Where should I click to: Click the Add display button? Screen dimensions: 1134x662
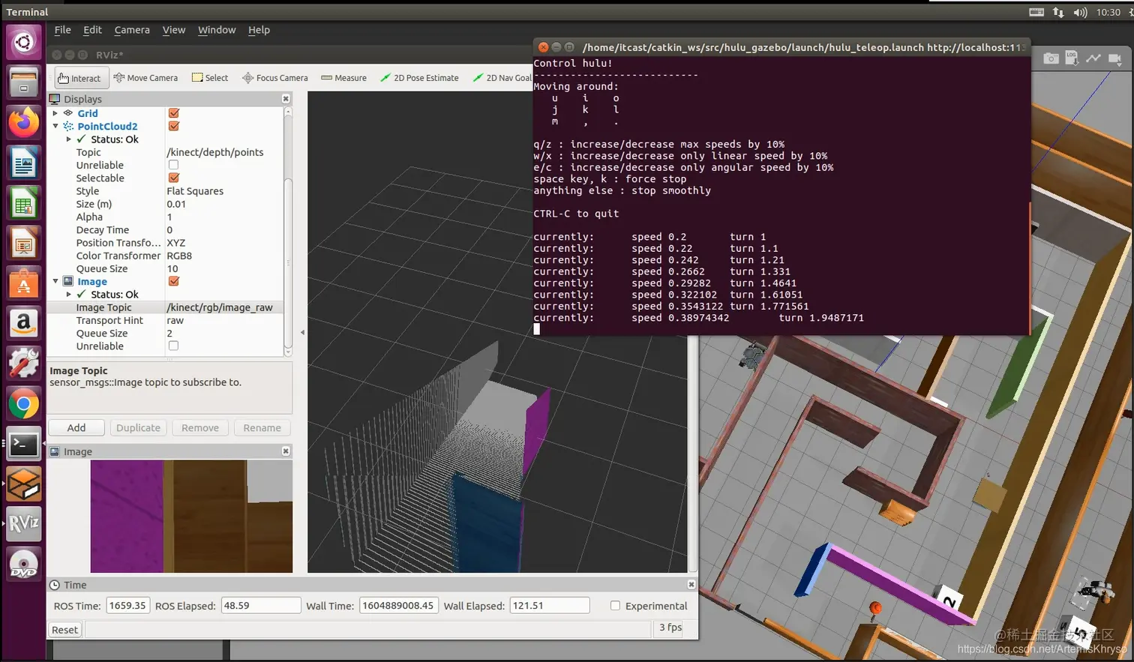pyautogui.click(x=76, y=427)
